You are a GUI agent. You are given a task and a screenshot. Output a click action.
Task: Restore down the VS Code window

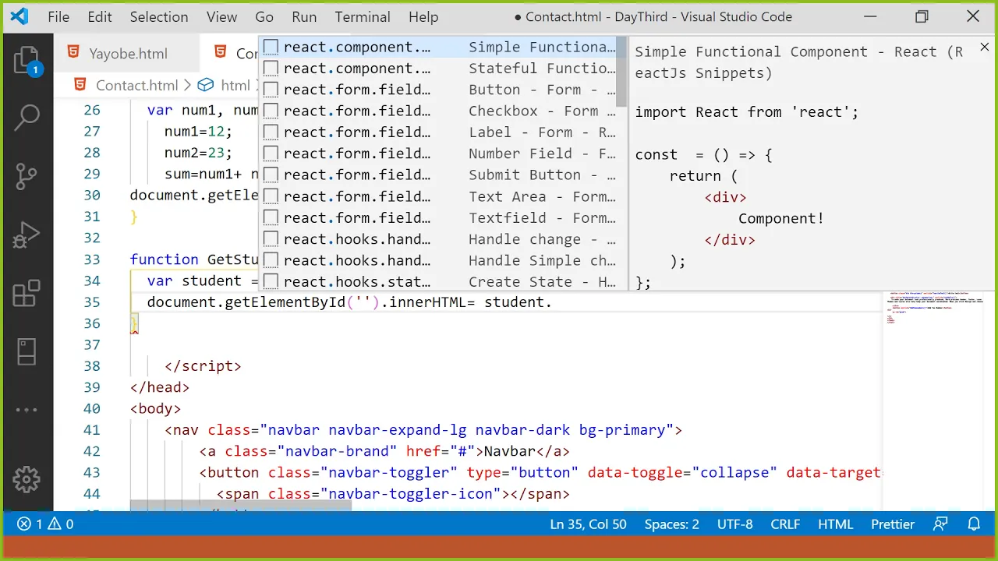[x=922, y=16]
